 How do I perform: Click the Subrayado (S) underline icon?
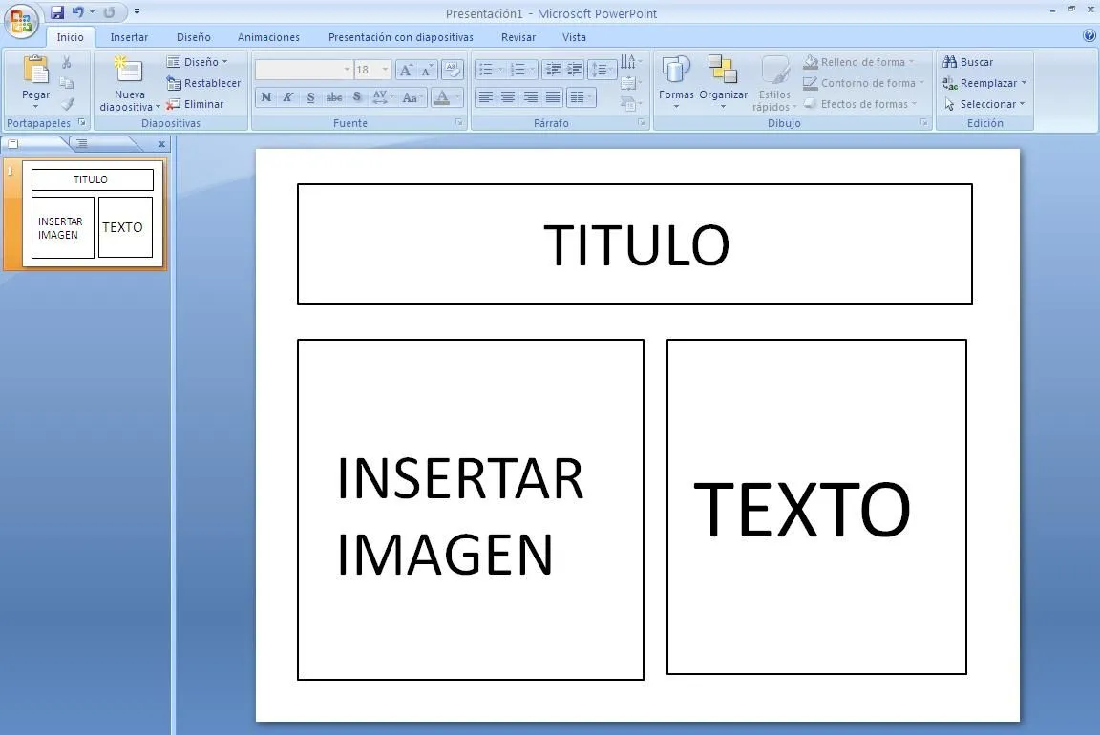pos(310,96)
